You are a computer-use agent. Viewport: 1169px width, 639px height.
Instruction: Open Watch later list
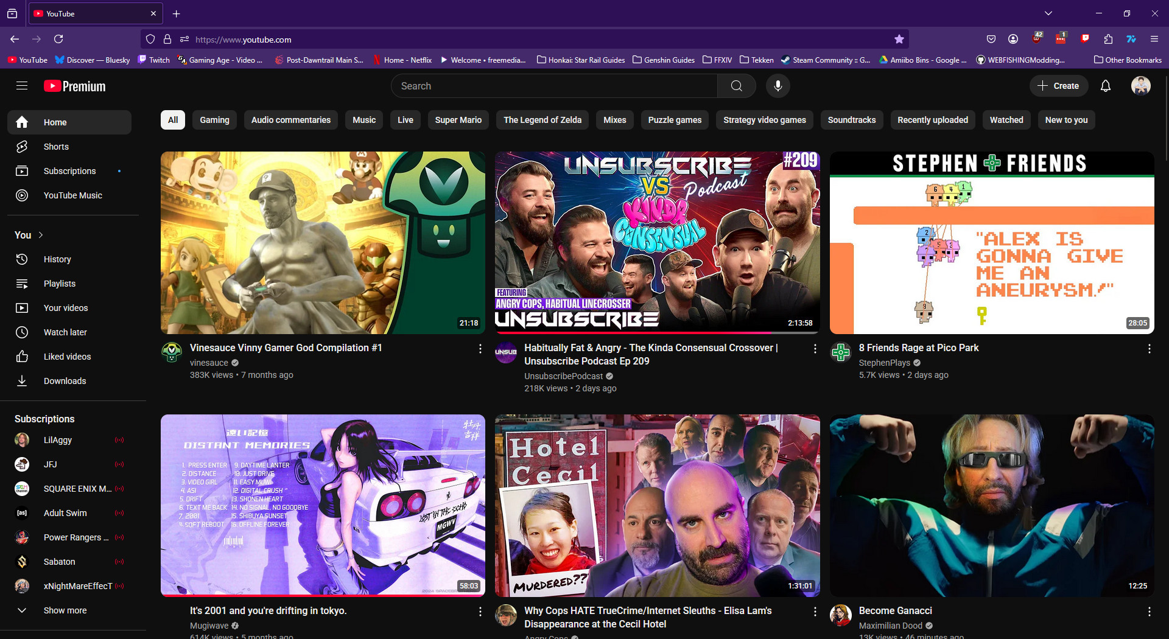pyautogui.click(x=69, y=332)
